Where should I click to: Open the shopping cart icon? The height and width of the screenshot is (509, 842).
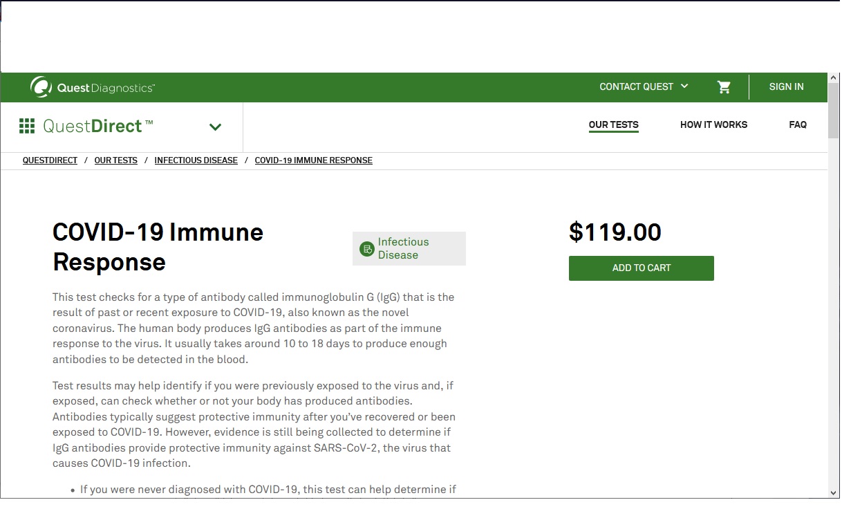724,87
